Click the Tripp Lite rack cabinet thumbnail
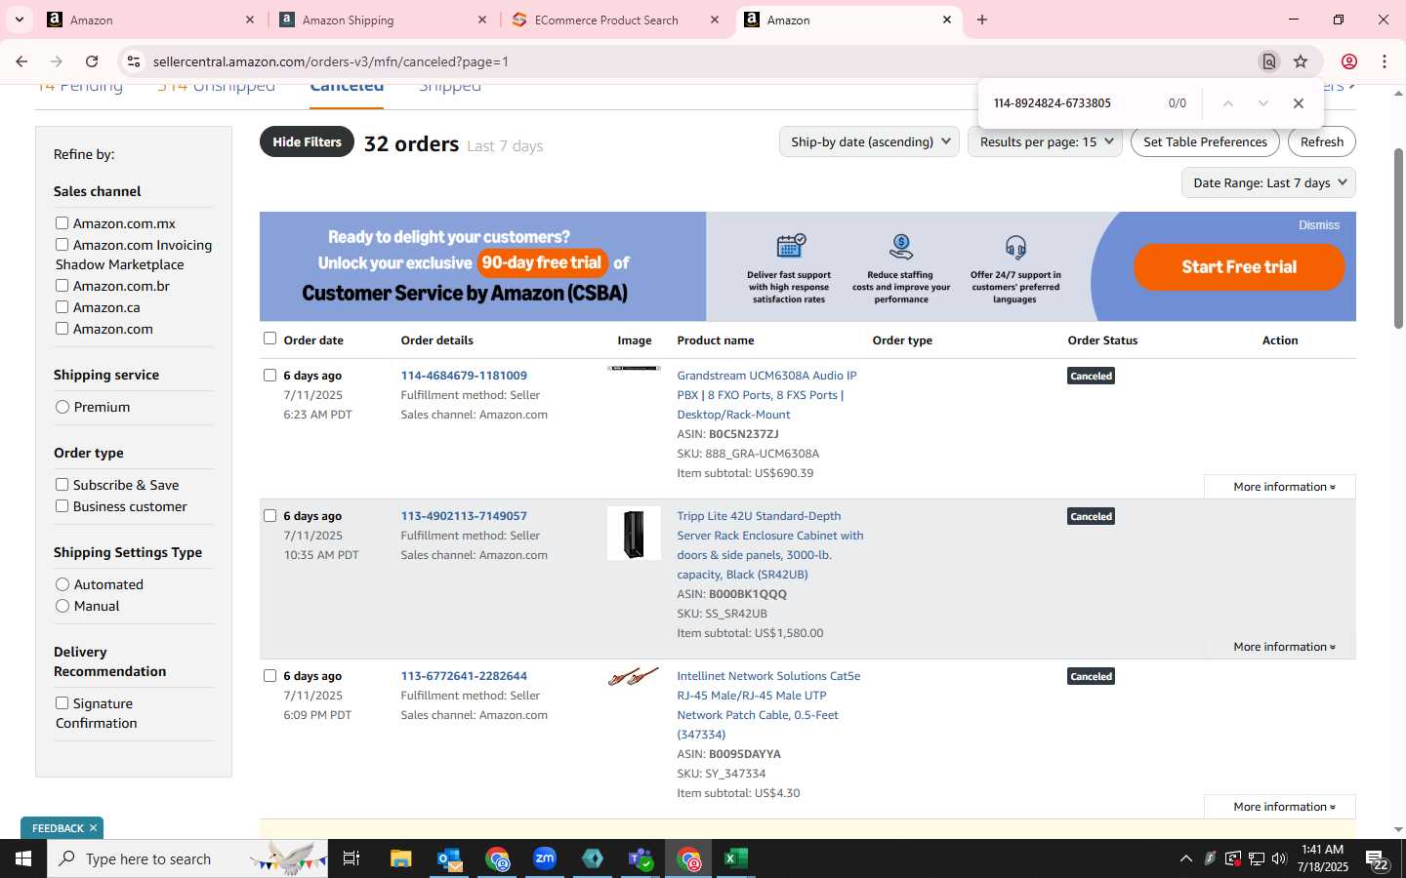This screenshot has height=878, width=1406. tap(634, 533)
